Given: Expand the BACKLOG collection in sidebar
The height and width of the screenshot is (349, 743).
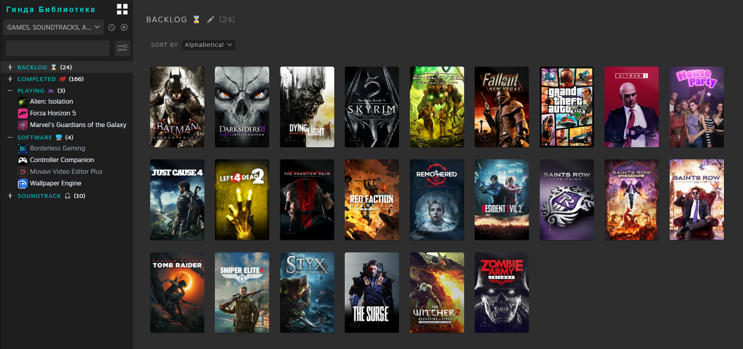Looking at the screenshot, I should coord(10,67).
